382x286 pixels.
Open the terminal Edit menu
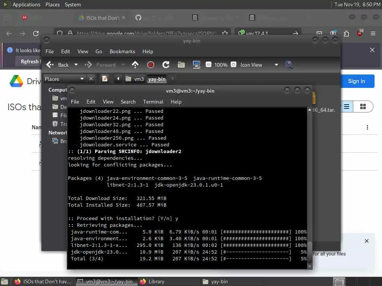[x=91, y=102]
